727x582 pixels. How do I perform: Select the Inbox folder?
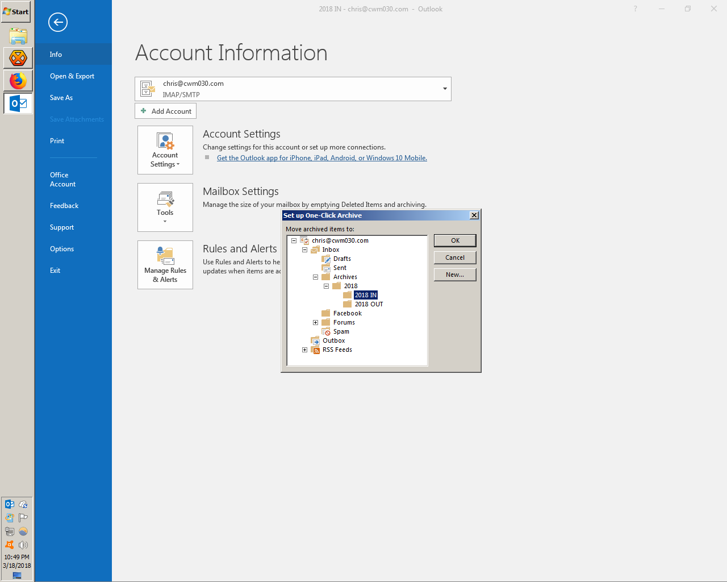tap(331, 250)
